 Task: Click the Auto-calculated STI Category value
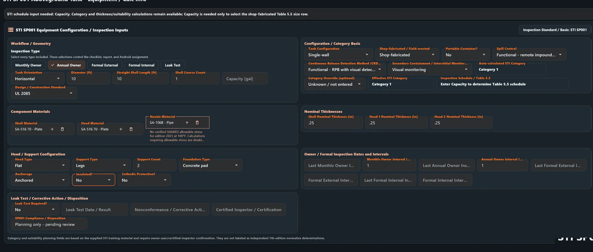point(488,70)
